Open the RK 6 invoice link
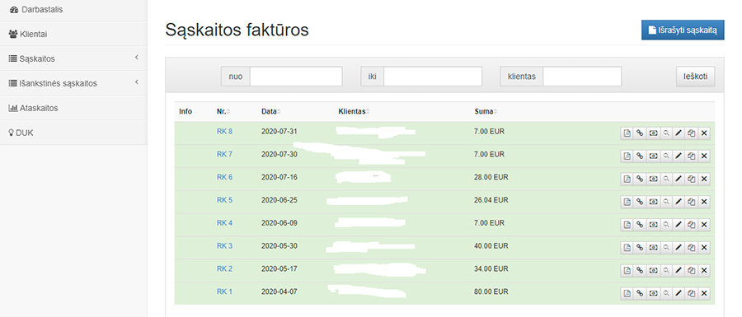742x317 pixels. coord(224,177)
